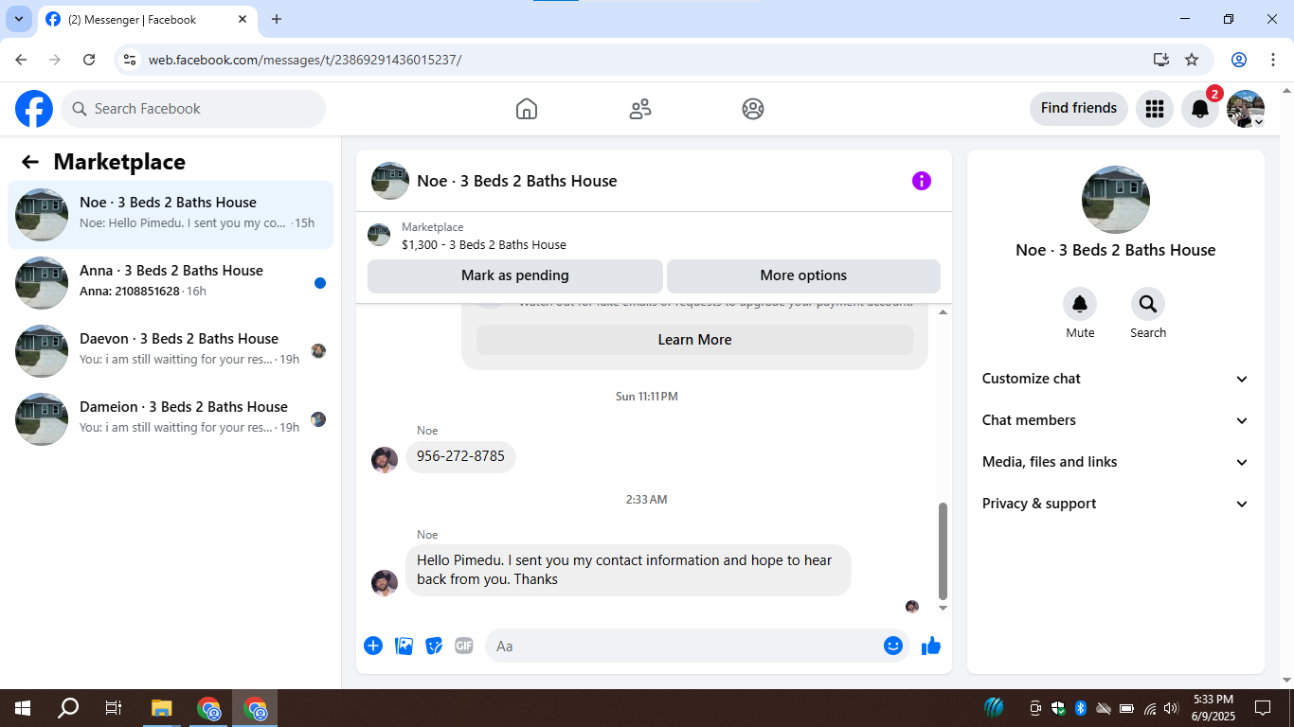Click phone number message 956-272-8785

460,456
